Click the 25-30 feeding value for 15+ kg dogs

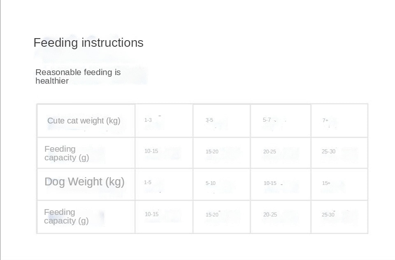coord(329,214)
